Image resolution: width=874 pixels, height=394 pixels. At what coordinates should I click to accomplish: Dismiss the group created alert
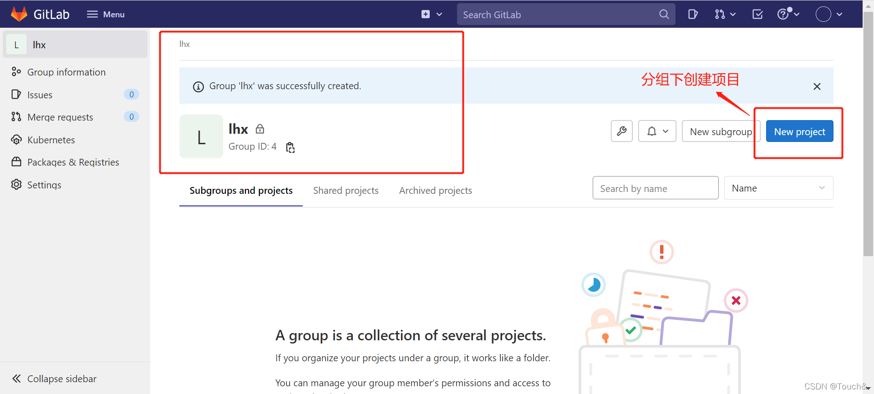(817, 86)
